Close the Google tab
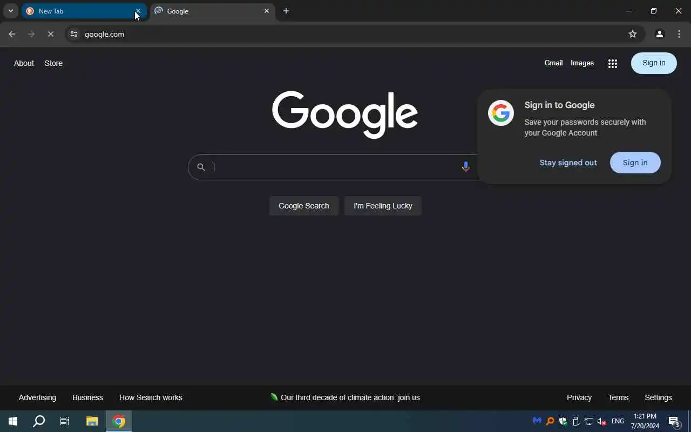The height and width of the screenshot is (432, 691). coord(267,11)
